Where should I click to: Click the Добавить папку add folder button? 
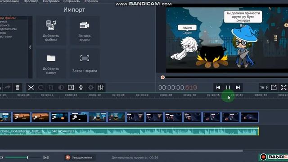click(x=51, y=63)
